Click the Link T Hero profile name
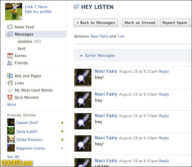The image size is (192, 167). pyautogui.click(x=36, y=7)
